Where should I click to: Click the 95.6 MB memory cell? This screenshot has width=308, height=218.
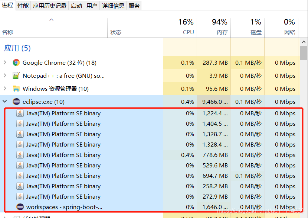point(214,89)
